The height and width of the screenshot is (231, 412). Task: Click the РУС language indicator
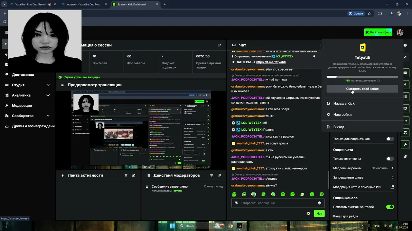pyautogui.click(x=377, y=226)
